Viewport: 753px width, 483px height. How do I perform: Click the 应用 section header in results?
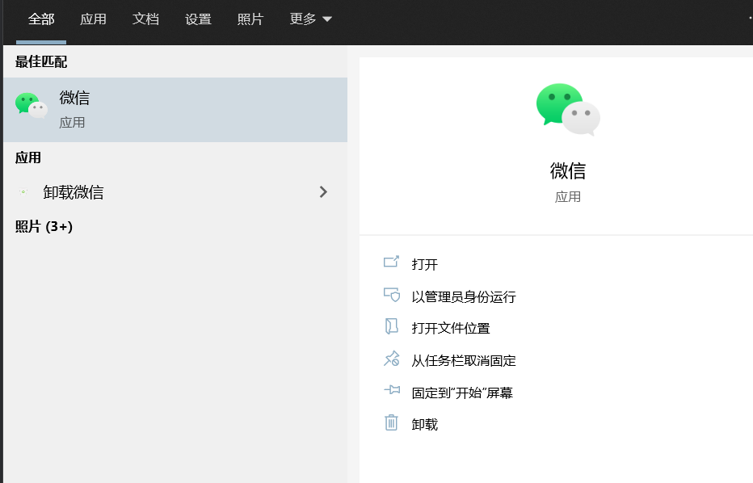click(27, 158)
